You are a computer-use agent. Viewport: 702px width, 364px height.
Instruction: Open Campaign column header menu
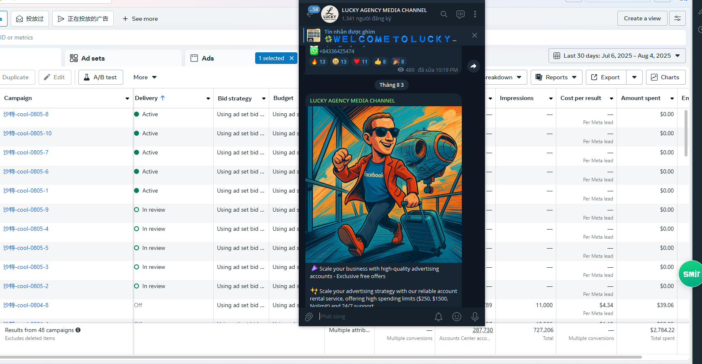pos(127,98)
